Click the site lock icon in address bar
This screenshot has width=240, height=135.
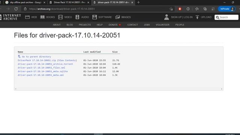pyautogui.click(x=25, y=9)
